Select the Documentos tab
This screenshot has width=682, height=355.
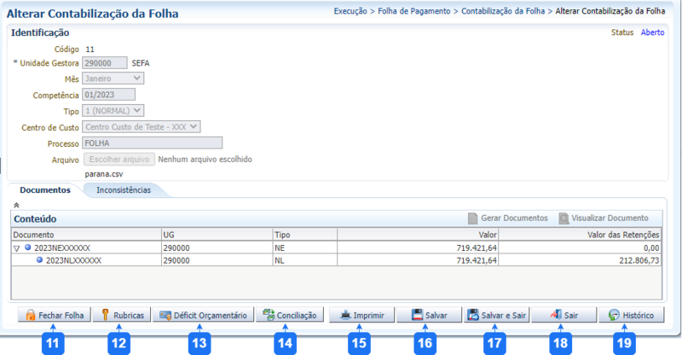click(x=44, y=190)
